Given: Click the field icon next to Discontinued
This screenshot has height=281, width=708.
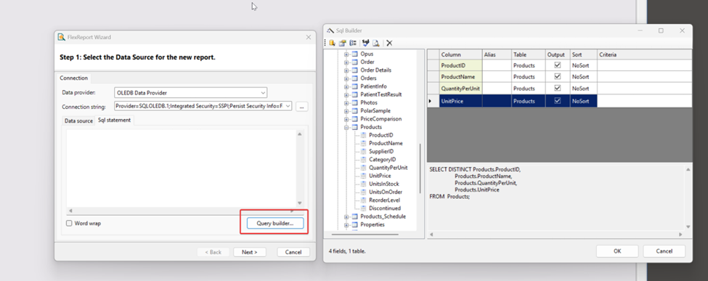Looking at the screenshot, I should pyautogui.click(x=363, y=208).
